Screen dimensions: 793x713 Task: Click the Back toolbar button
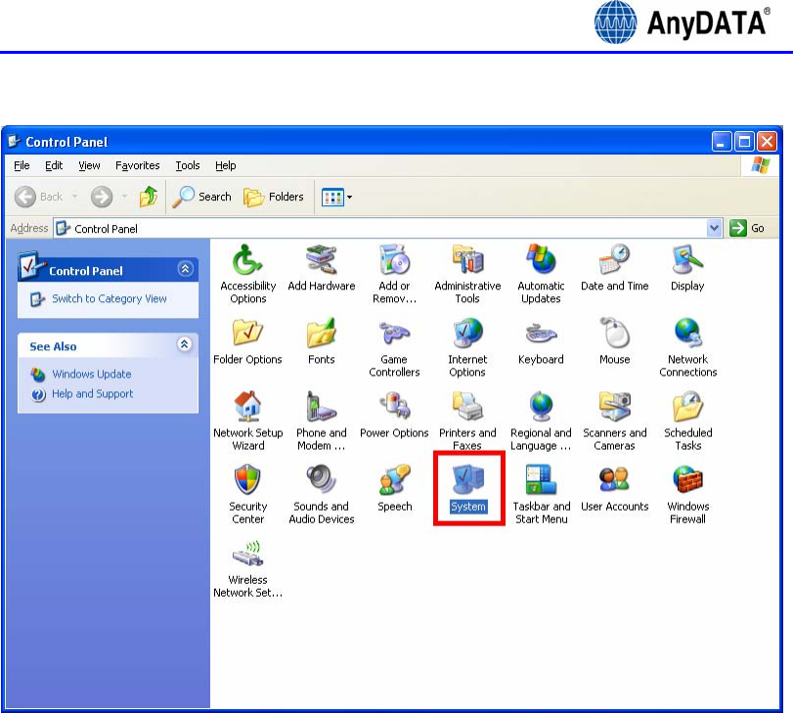(39, 197)
